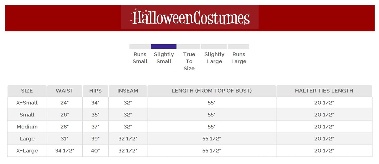Choose the Medium size row label
This screenshot has width=379, height=164.
[x=27, y=127]
